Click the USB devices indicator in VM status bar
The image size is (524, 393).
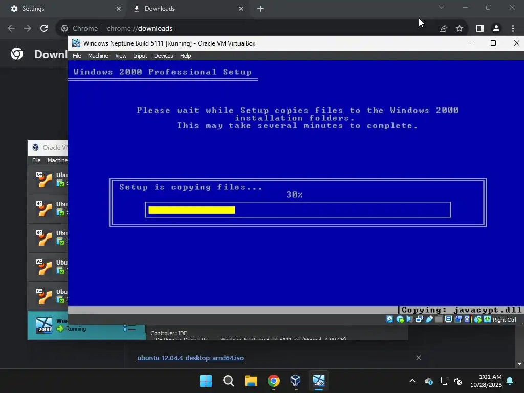pos(429,319)
